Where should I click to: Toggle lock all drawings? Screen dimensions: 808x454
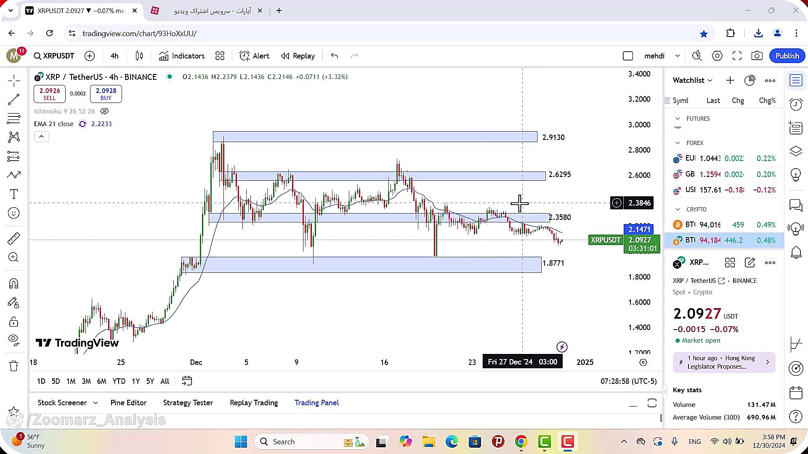pos(13,322)
